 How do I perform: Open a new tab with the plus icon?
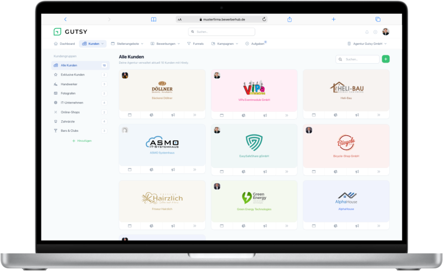pos(333,19)
